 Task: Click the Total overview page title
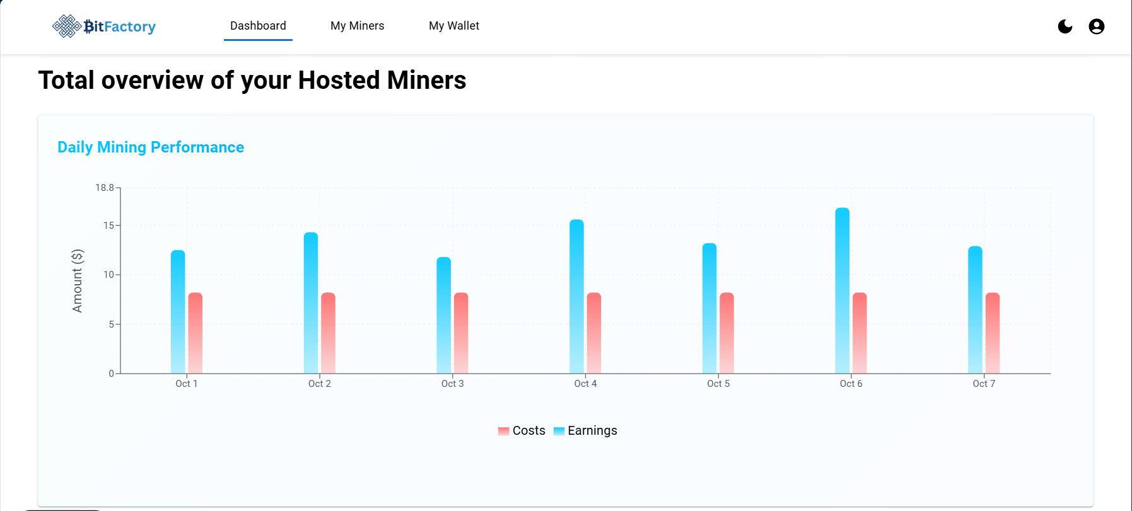(x=252, y=81)
